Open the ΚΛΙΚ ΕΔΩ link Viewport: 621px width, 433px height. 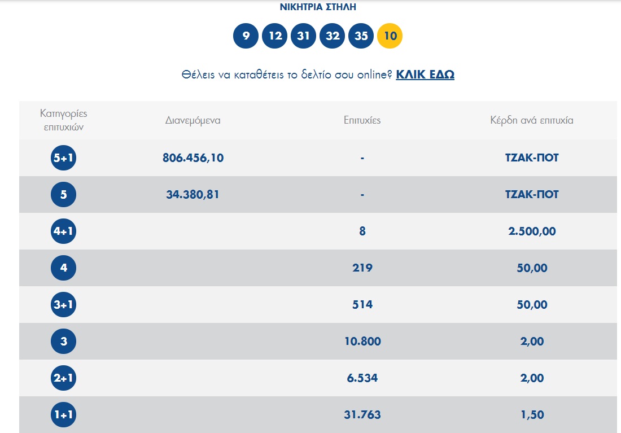(x=425, y=75)
